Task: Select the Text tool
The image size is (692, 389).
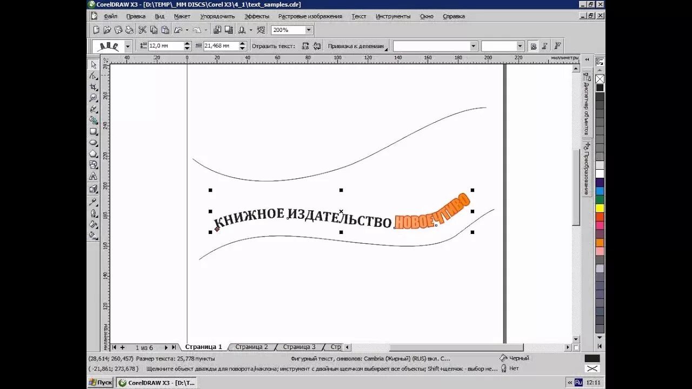Action: point(94,176)
